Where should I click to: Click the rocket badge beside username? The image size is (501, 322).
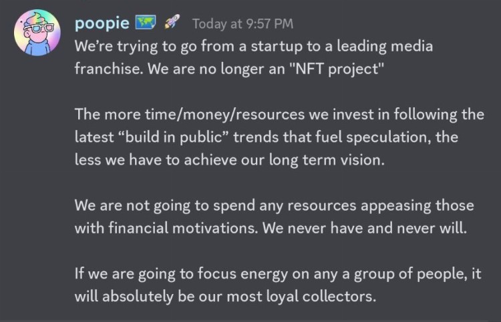(x=172, y=23)
